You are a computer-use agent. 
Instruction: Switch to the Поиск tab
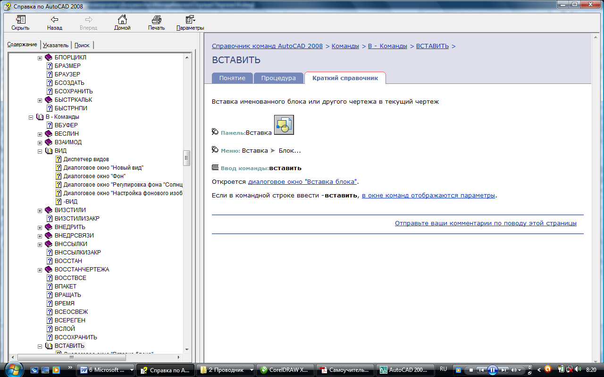point(82,45)
